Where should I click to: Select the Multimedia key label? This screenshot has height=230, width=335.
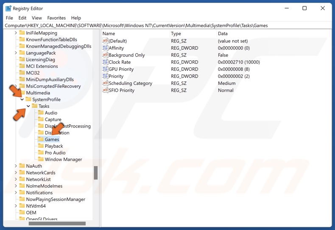(38, 93)
